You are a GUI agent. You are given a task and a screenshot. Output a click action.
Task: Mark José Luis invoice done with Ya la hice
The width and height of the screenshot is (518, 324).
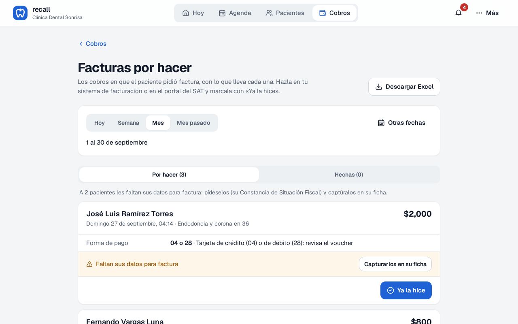pyautogui.click(x=406, y=290)
